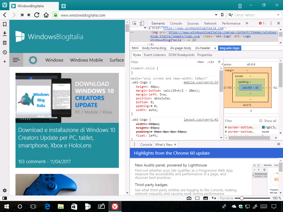The image size is (283, 212).
Task: Show more DevTools tabs with chevron
Action: [x=247, y=23]
